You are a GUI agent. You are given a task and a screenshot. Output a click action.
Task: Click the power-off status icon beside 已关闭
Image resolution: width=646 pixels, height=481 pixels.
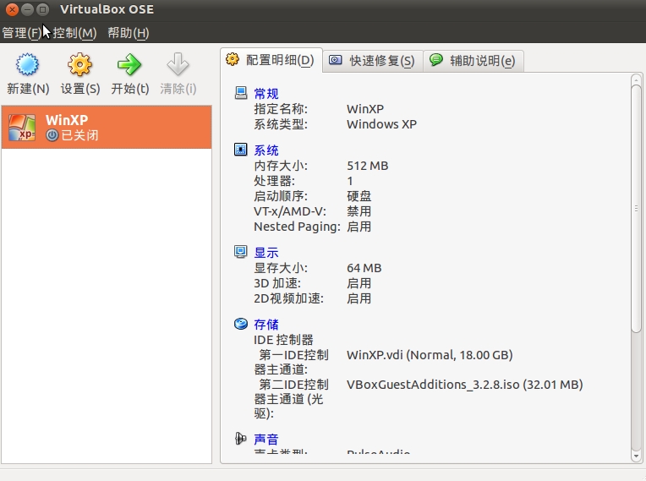52,135
